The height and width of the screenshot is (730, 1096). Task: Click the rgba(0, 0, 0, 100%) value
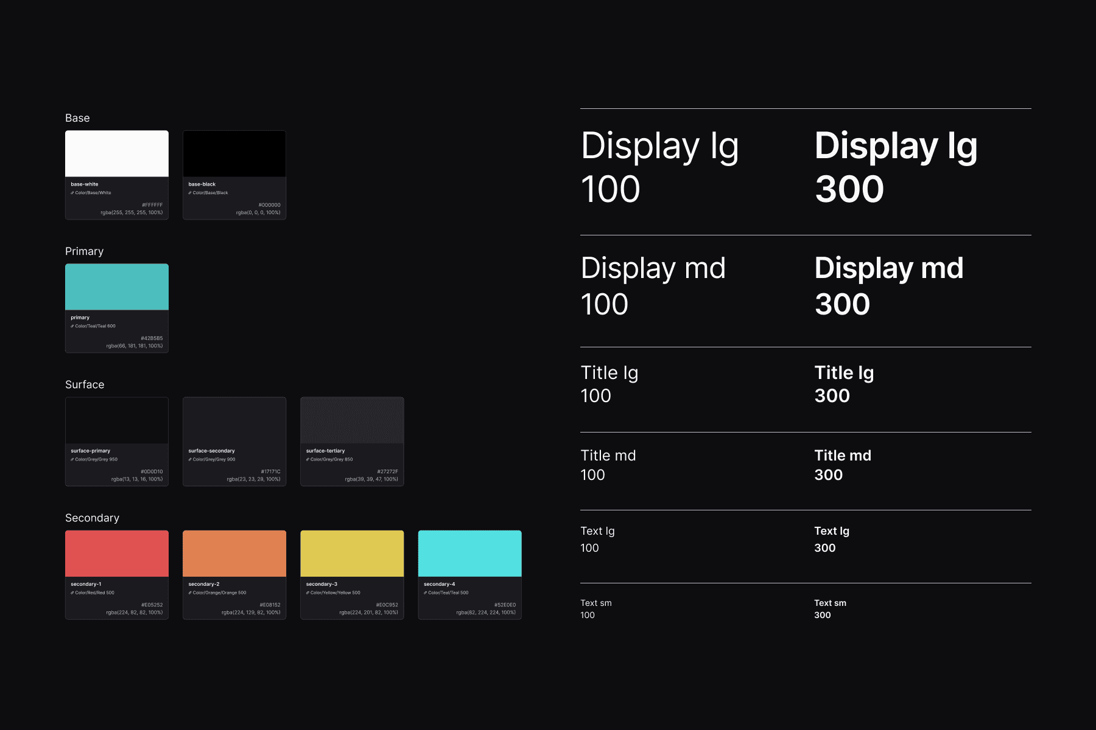click(x=258, y=213)
